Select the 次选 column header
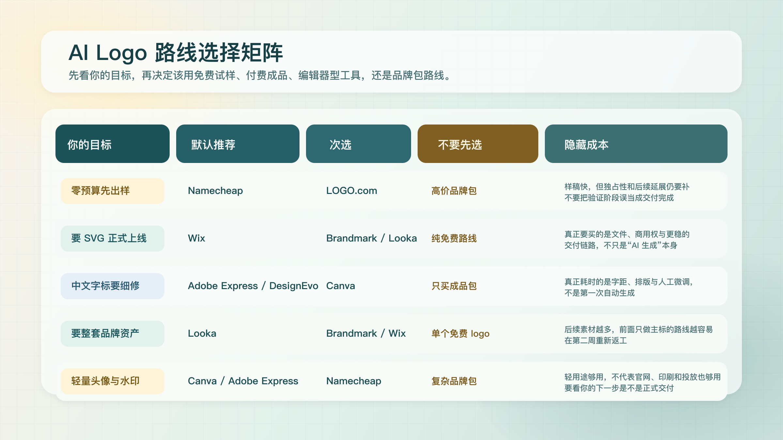The width and height of the screenshot is (783, 440). 358,144
